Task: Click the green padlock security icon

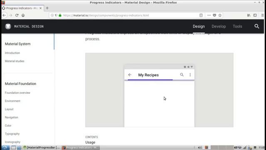Action: (60, 15)
